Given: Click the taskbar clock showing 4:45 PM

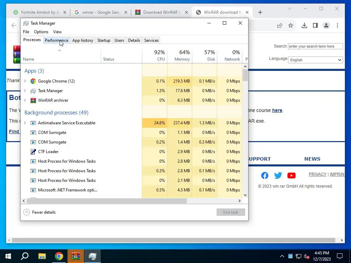Looking at the screenshot, I should [x=322, y=256].
